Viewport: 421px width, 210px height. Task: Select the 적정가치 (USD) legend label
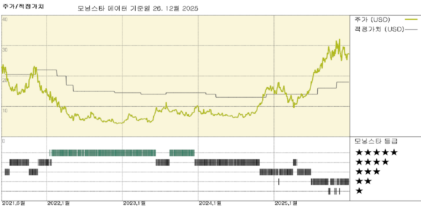(378, 29)
